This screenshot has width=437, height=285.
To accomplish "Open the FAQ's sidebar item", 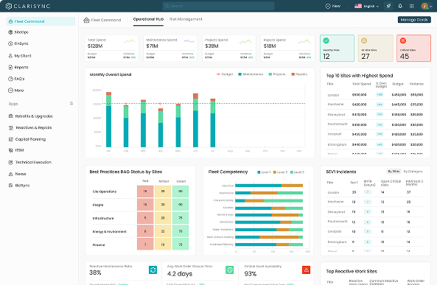I will pos(16,79).
